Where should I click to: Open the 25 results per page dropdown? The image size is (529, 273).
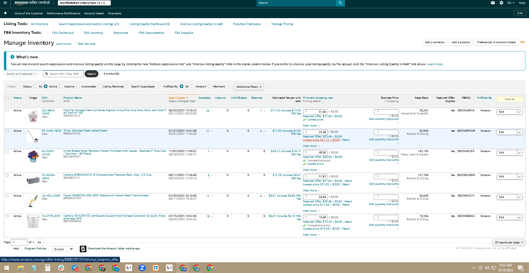[x=509, y=242]
